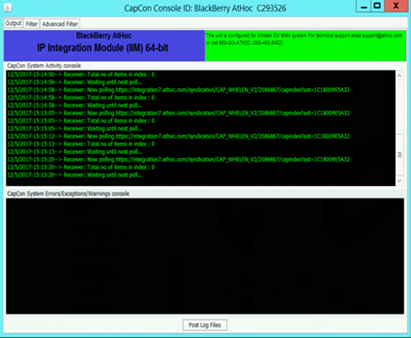Click inside the Errors/Exceptions/Warnings console area

[205, 256]
